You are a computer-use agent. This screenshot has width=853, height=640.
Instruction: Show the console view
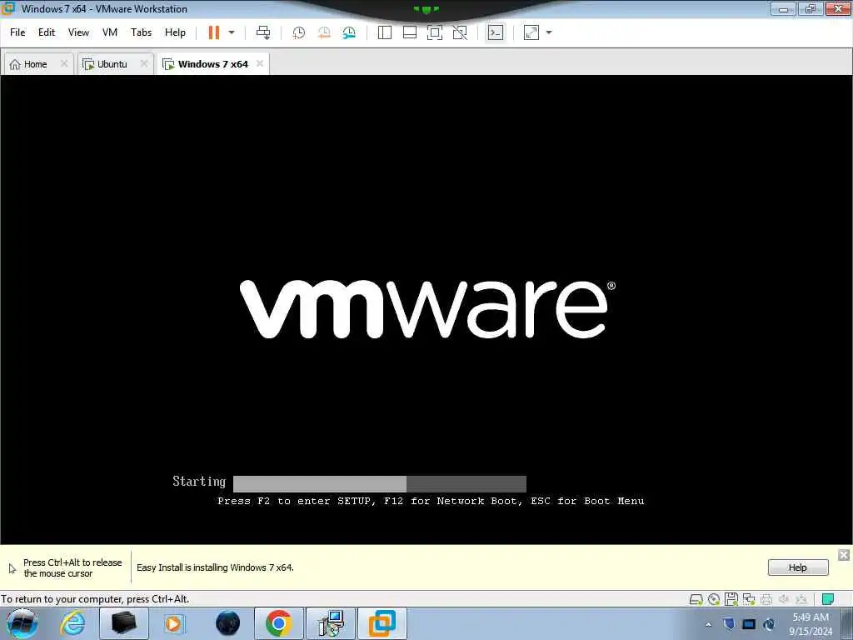[495, 32]
